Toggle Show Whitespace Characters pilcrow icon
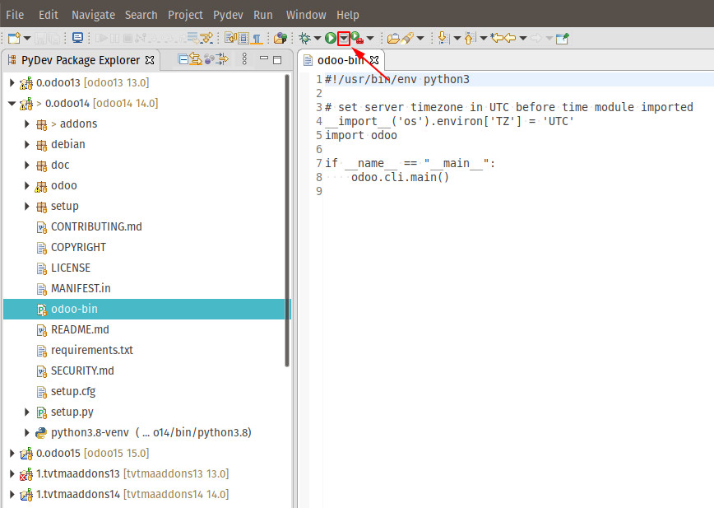This screenshot has height=508, width=714. [x=257, y=38]
